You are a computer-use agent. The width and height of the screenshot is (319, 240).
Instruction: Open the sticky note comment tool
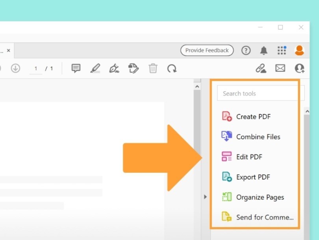point(76,68)
